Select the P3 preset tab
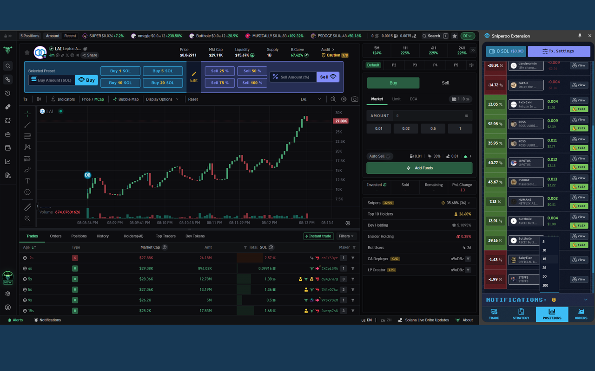The height and width of the screenshot is (371, 595). point(415,65)
